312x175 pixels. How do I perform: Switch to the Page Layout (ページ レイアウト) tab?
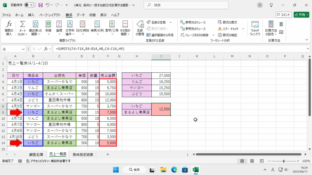pyautogui.click(x=50, y=15)
